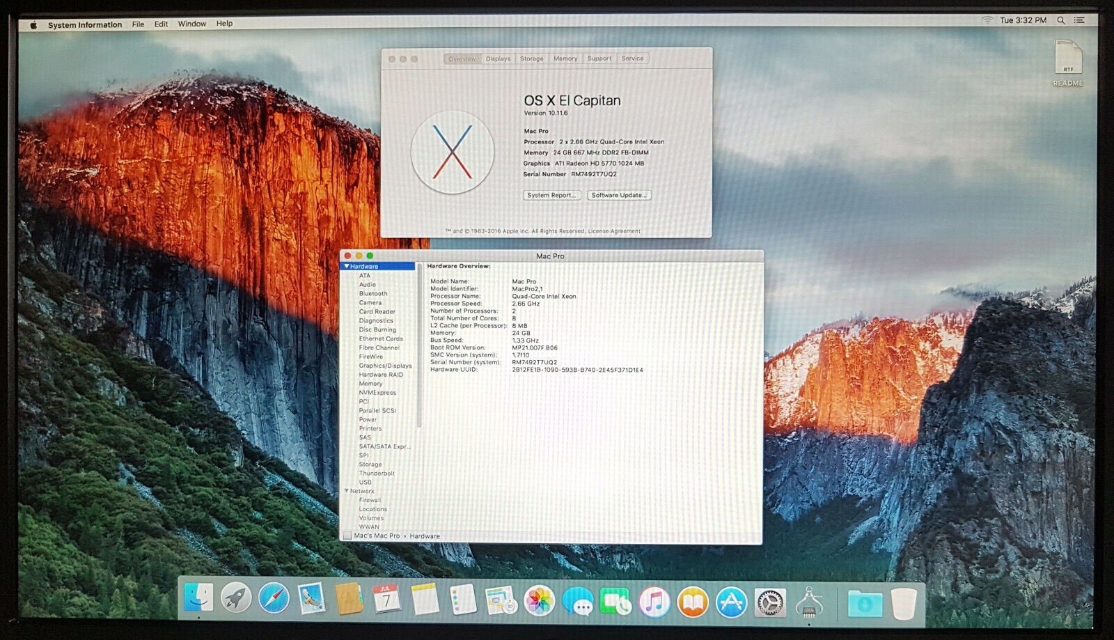Launch Safari from the dock
Viewport: 1114px width, 640px height.
pos(274,598)
